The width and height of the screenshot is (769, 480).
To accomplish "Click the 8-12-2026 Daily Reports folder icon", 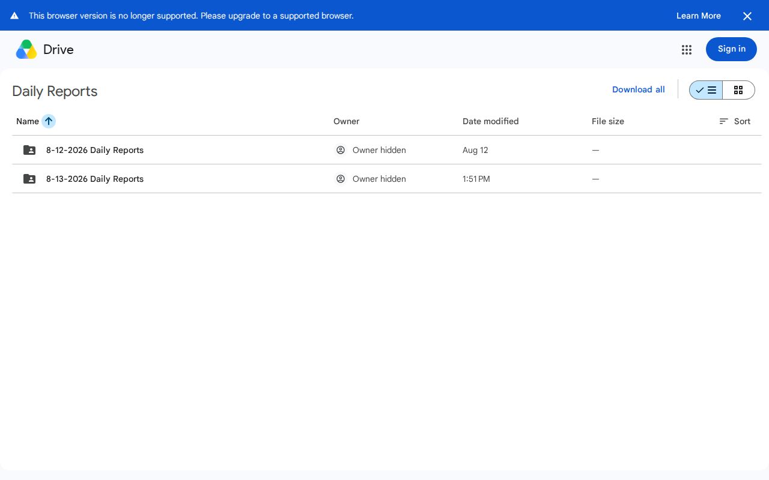I will click(29, 150).
